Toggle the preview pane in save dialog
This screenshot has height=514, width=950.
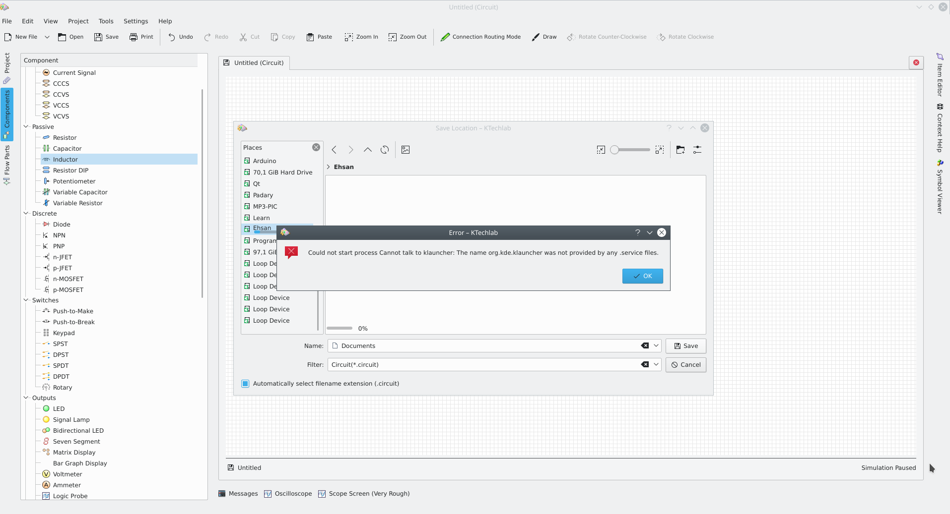click(x=406, y=150)
